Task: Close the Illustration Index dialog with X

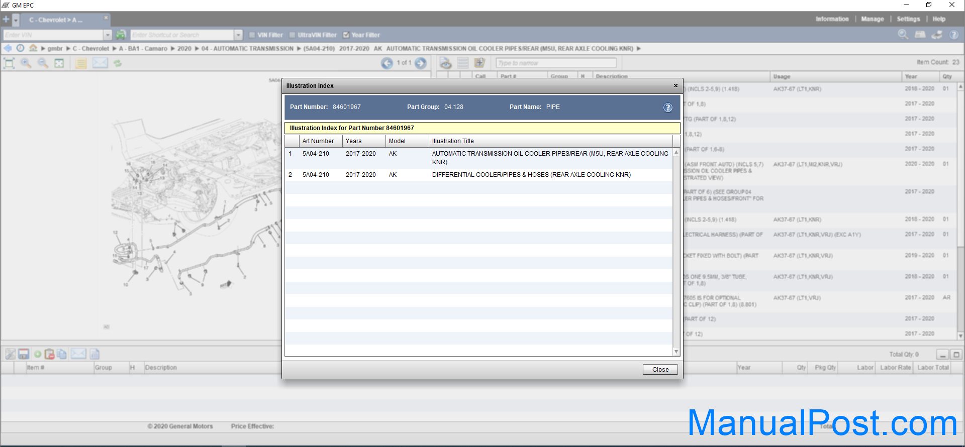Action: (x=675, y=85)
